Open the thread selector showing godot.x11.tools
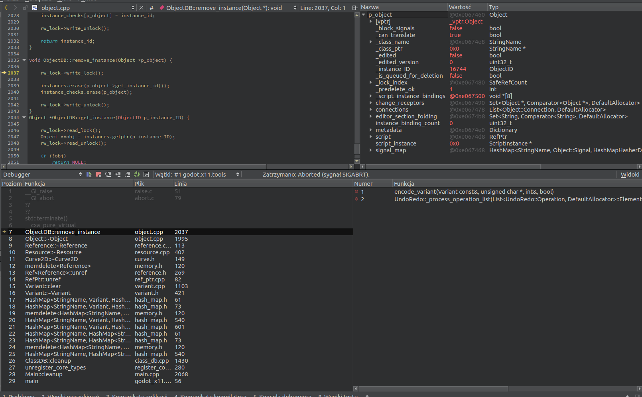 (238, 174)
